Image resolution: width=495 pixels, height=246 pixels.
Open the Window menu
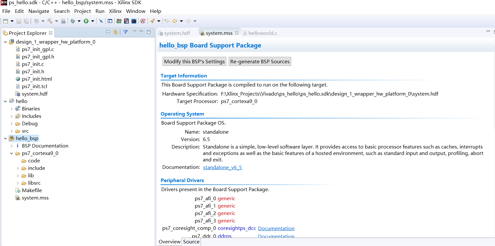(x=136, y=11)
